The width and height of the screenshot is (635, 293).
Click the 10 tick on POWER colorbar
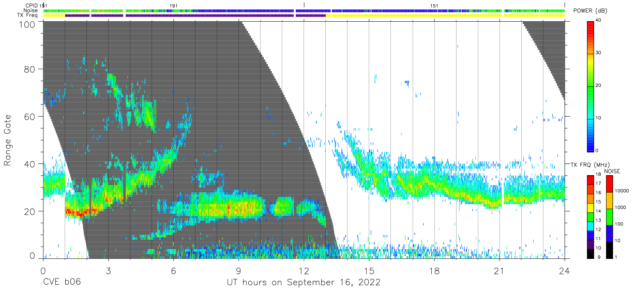point(599,118)
